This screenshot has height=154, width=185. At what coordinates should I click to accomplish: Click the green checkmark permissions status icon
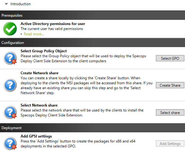click(10, 29)
